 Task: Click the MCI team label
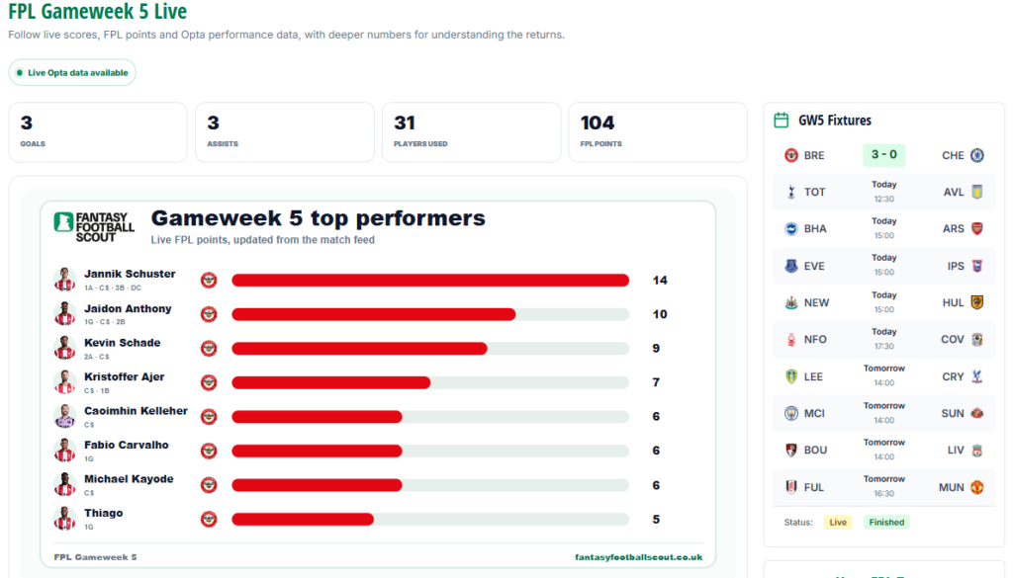pos(814,414)
